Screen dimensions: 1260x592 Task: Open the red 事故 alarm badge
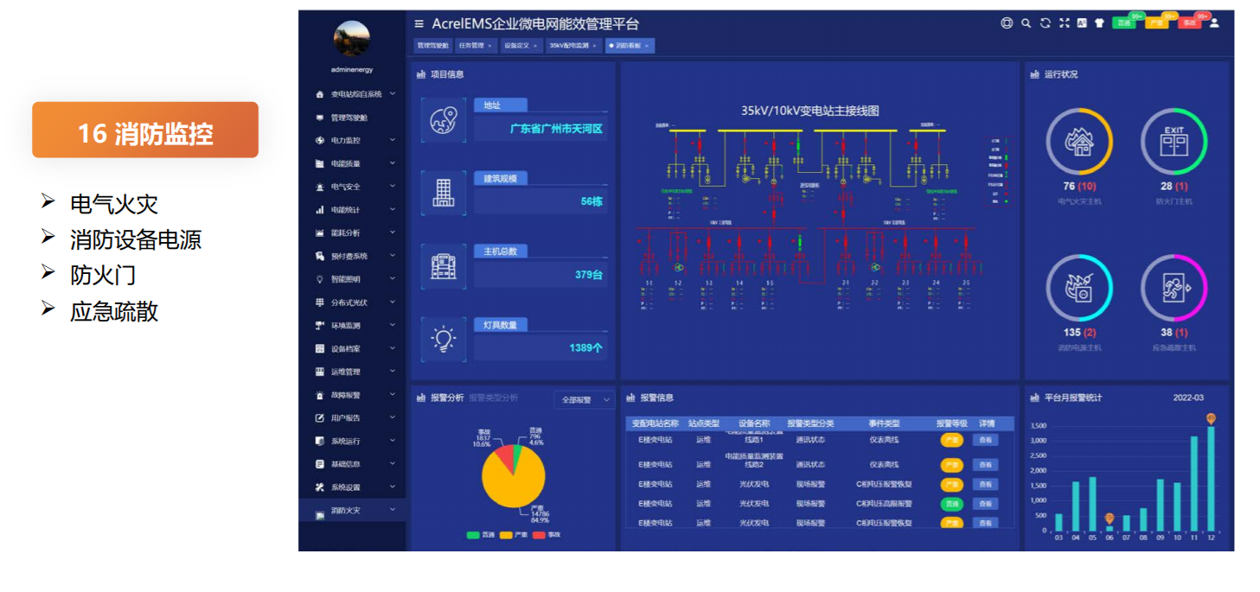[1189, 23]
